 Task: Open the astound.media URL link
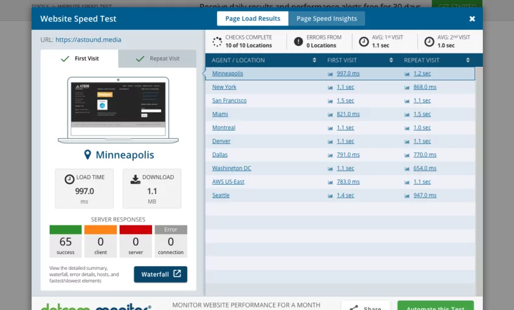[x=88, y=40]
